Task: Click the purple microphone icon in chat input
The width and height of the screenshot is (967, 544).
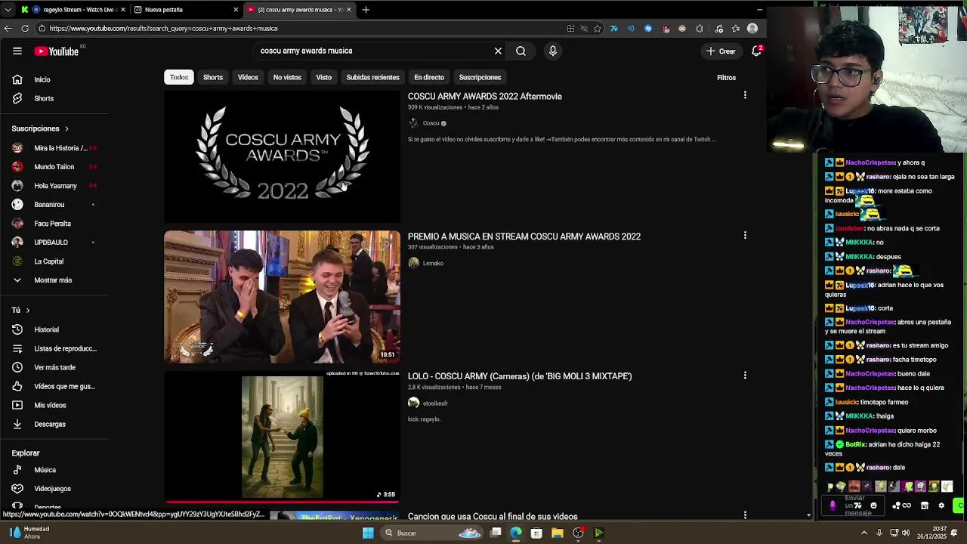Action: [833, 505]
